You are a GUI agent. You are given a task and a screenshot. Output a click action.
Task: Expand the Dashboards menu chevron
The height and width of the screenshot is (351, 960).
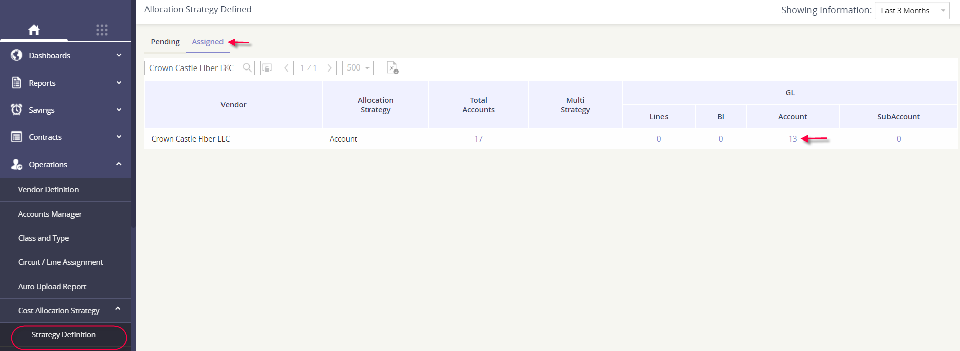pyautogui.click(x=119, y=55)
